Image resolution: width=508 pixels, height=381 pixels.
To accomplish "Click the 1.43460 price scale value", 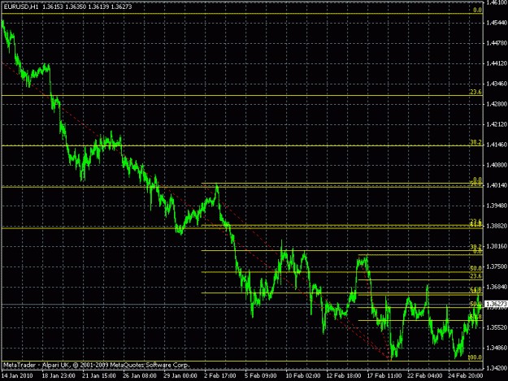I will tap(497, 84).
